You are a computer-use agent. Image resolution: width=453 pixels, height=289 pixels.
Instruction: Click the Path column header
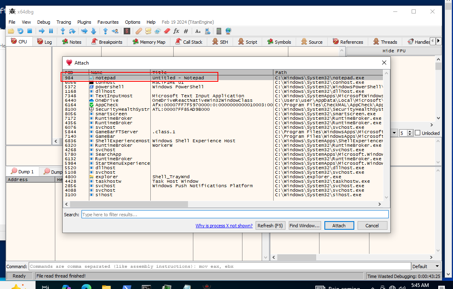[x=328, y=72]
